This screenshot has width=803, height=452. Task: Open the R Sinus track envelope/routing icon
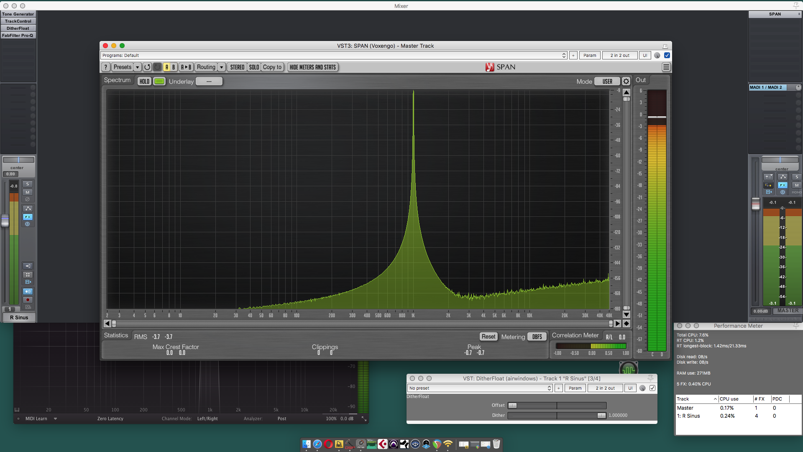click(28, 208)
